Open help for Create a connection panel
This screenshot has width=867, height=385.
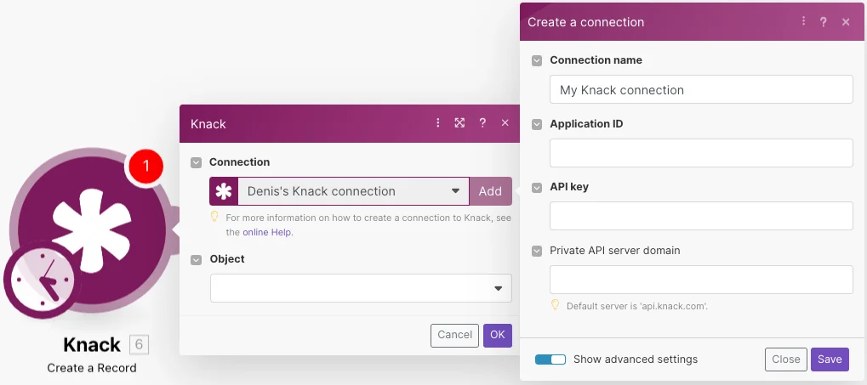824,22
